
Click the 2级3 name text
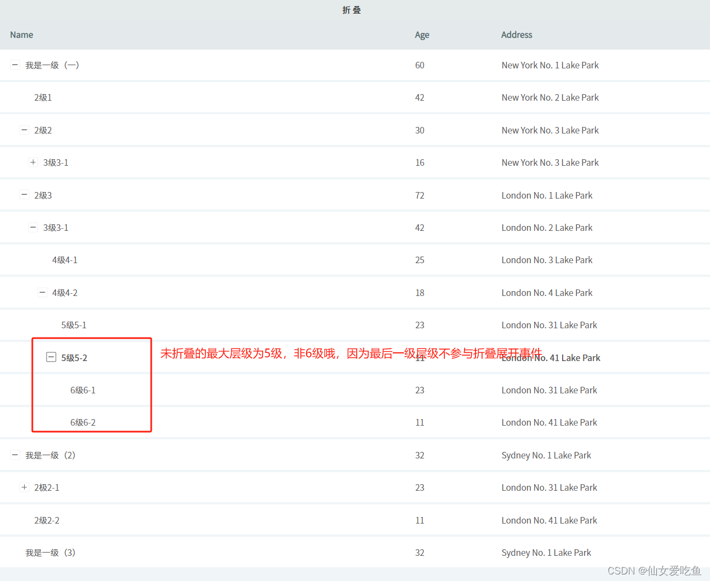pos(43,195)
